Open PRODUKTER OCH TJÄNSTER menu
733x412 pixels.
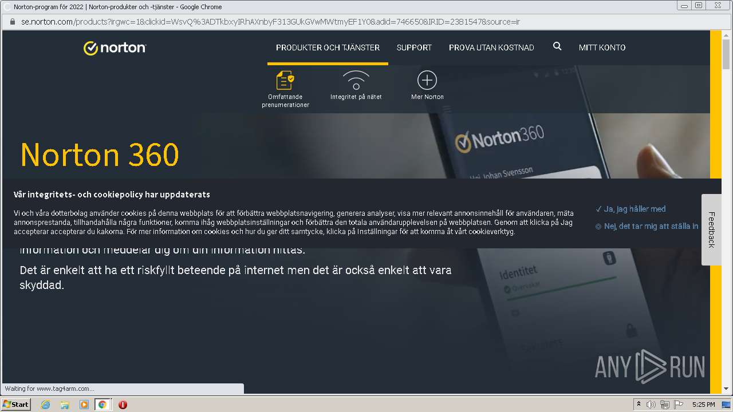click(328, 47)
